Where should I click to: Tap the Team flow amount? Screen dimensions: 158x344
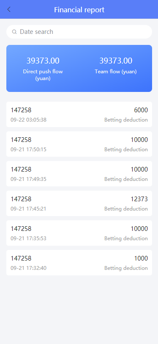point(116,61)
